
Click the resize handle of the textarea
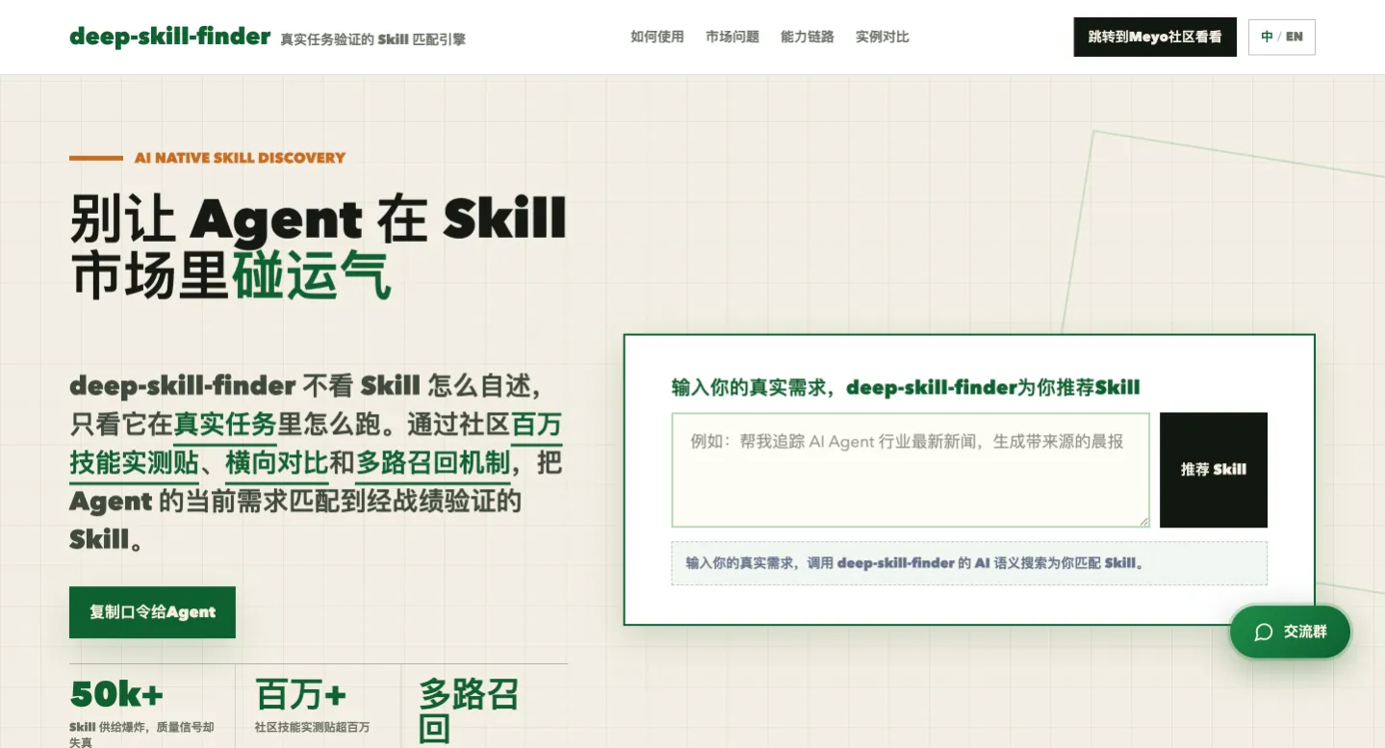1143,521
